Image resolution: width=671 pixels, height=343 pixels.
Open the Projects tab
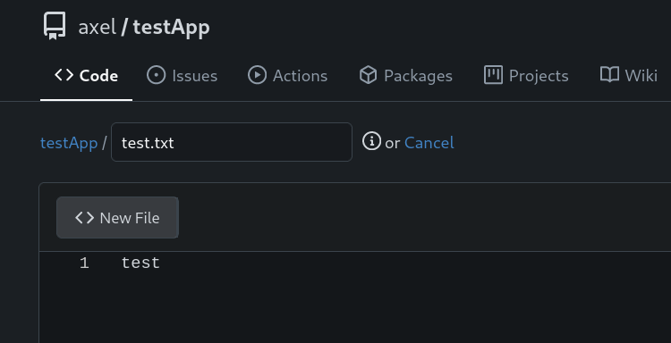526,75
